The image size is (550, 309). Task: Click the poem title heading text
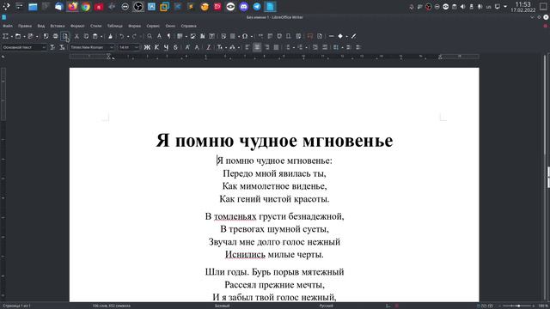(x=274, y=141)
